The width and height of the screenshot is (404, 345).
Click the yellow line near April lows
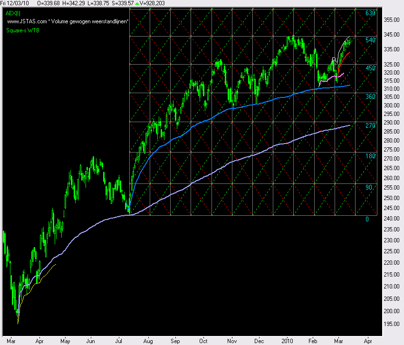pos(38,279)
